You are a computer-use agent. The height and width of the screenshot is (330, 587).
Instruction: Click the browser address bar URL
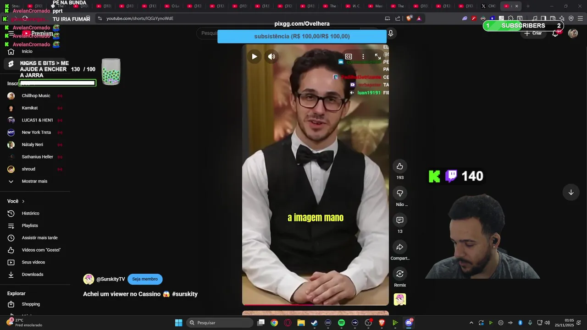(x=140, y=18)
